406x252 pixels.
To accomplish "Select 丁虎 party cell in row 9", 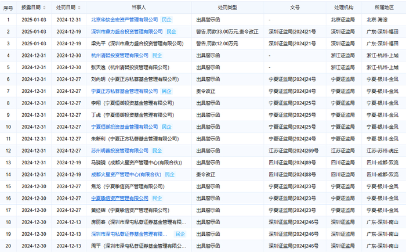I will coord(133,115).
